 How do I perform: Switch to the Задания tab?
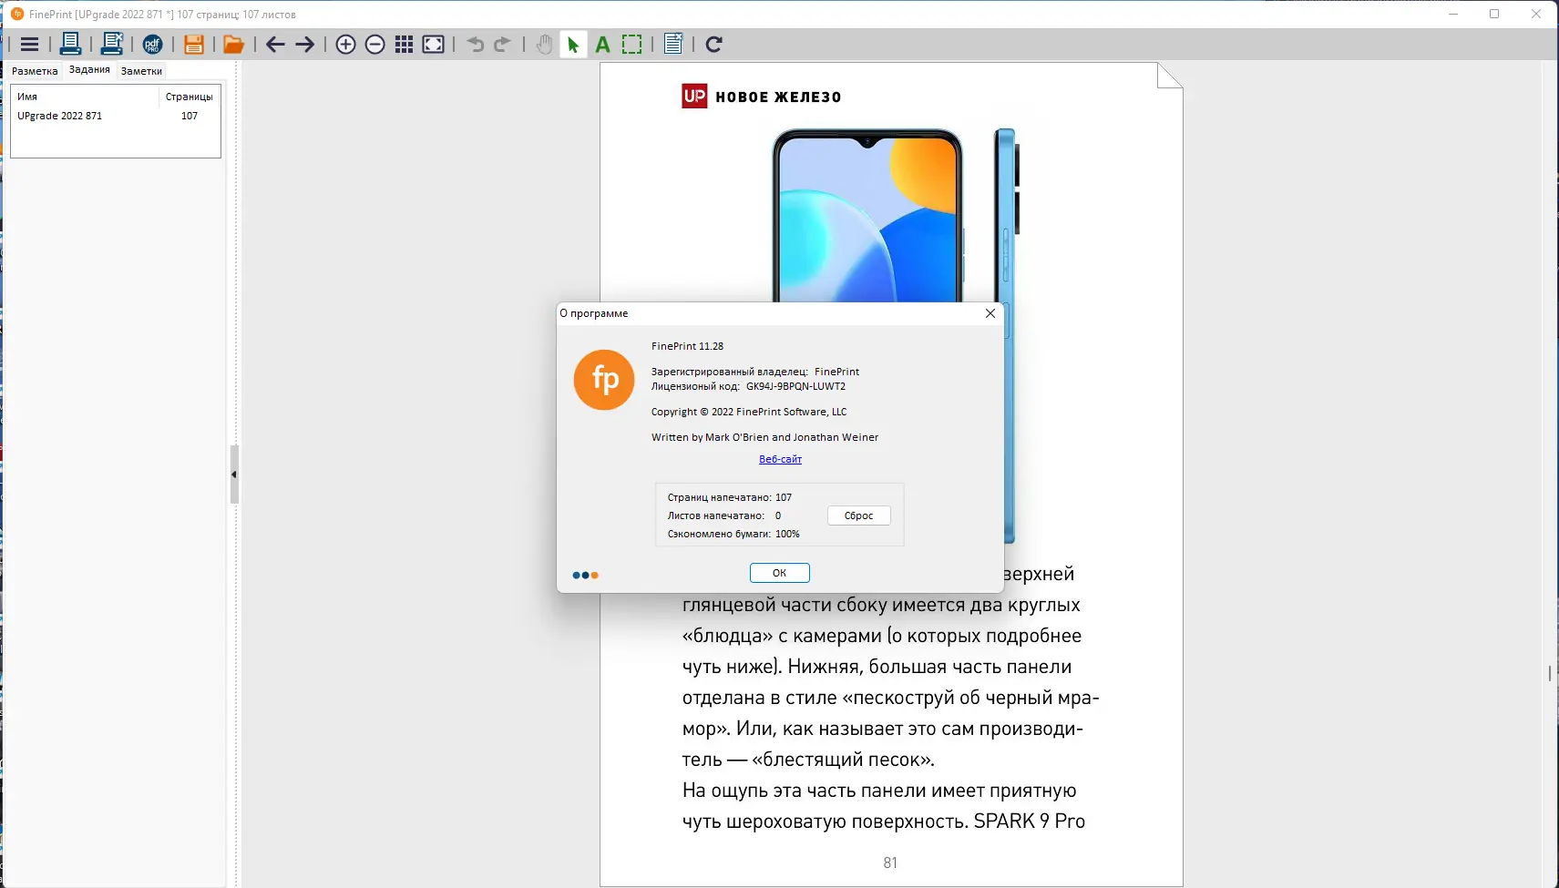click(x=89, y=70)
